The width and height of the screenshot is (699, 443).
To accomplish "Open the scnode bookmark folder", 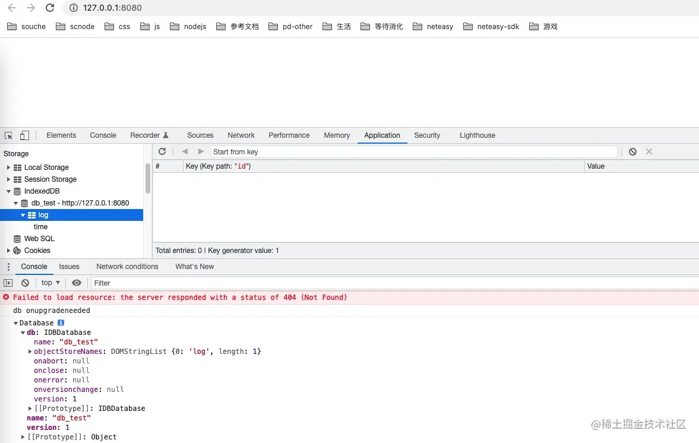I will [75, 27].
